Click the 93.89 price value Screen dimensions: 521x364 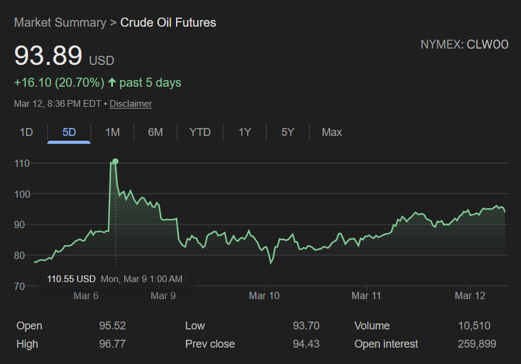[48, 55]
